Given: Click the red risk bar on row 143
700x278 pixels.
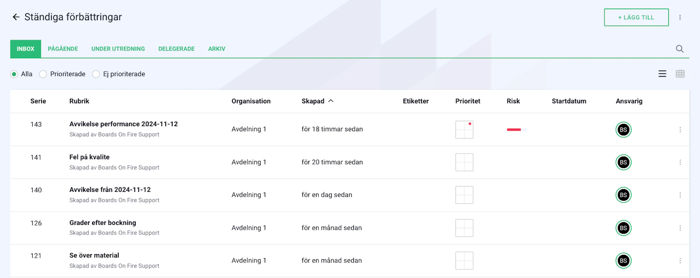Looking at the screenshot, I should (x=514, y=130).
